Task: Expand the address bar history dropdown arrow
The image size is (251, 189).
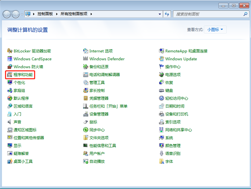Action: click(x=160, y=14)
